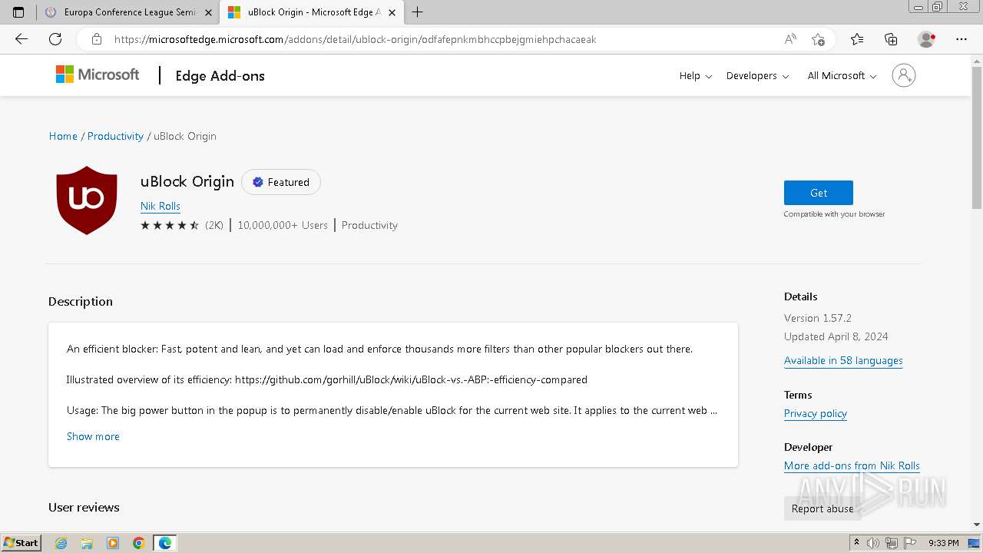The height and width of the screenshot is (553, 983).
Task: Open the Nik Rolls developer link
Action: [161, 206]
